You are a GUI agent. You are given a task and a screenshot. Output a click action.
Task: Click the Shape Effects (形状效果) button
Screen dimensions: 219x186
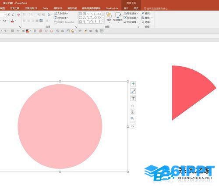pyautogui.click(x=131, y=22)
